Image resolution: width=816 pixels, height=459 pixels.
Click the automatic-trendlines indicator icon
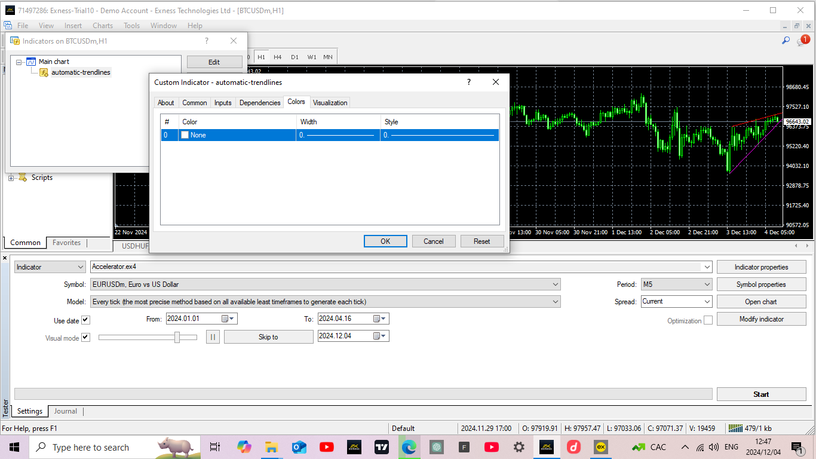[x=44, y=72]
